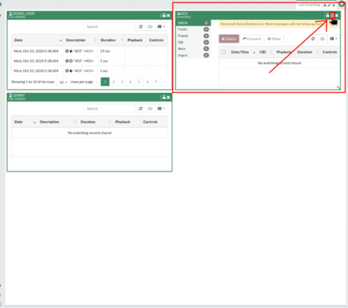This screenshot has width=348, height=308.
Task: Click the lock icon on the DEMO_USER widget header
Action: coord(164,16)
